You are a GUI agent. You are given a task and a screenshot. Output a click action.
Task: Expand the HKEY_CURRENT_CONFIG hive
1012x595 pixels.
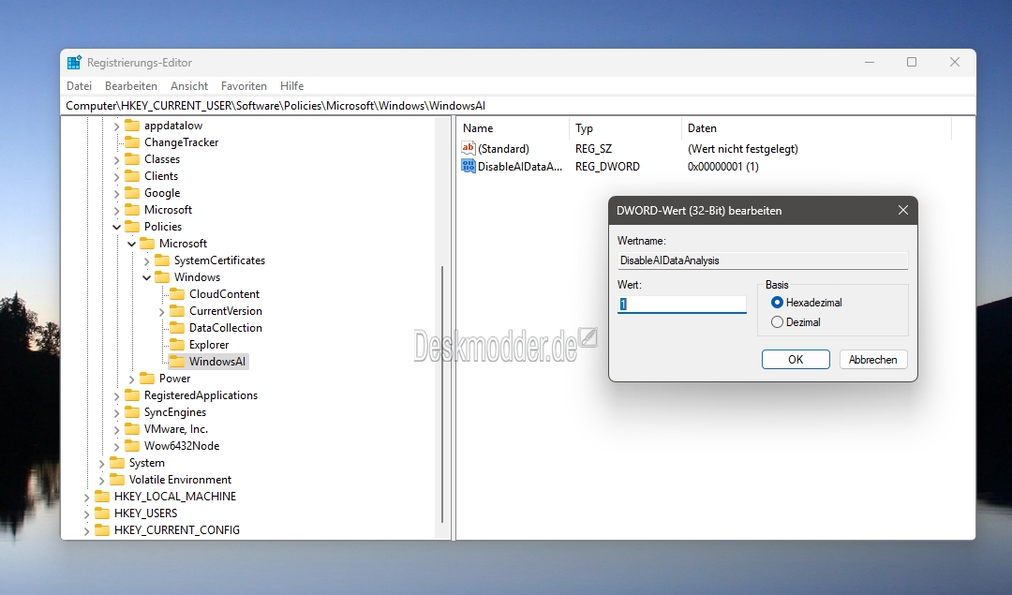coord(86,530)
